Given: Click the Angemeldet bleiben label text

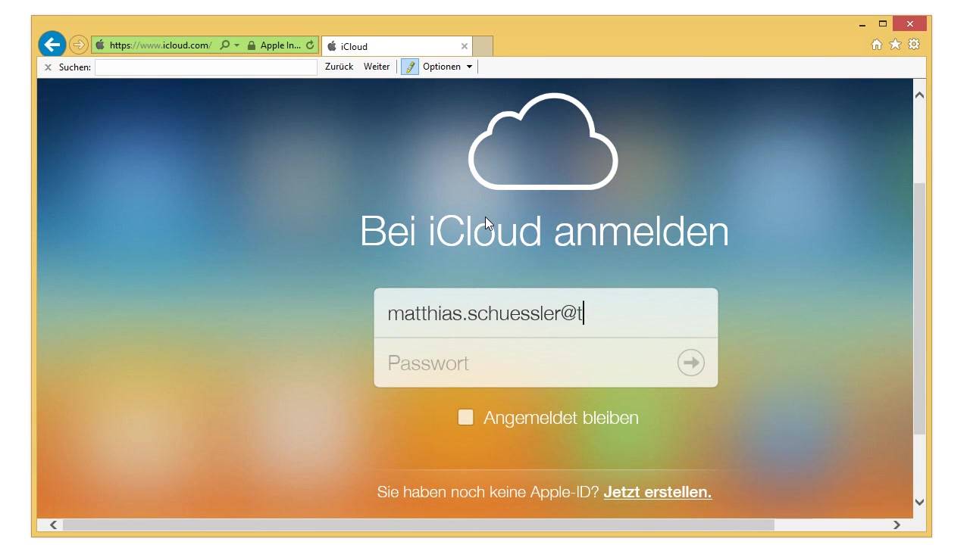Looking at the screenshot, I should tap(561, 418).
